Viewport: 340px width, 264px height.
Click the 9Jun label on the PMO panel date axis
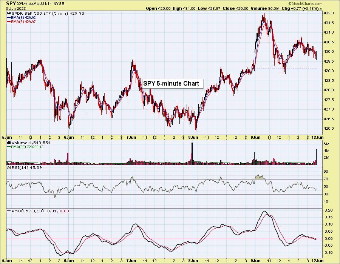point(256,261)
